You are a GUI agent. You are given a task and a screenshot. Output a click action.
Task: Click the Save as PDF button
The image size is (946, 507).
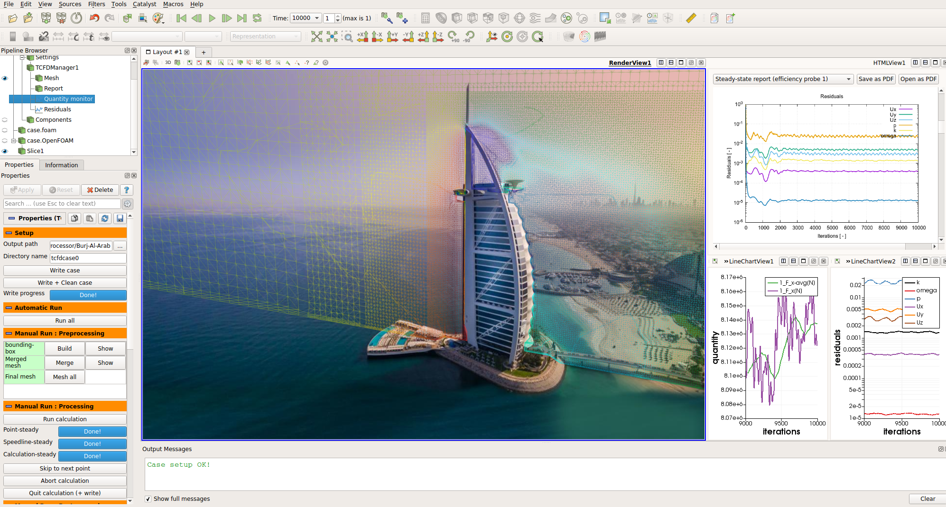tap(876, 79)
